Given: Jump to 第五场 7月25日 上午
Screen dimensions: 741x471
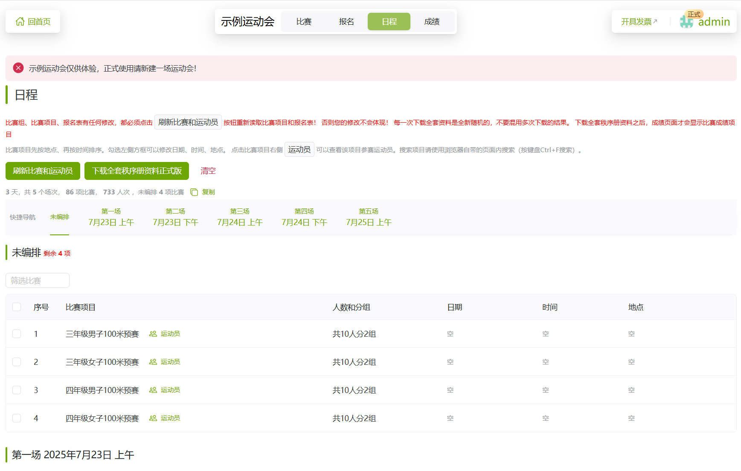Looking at the screenshot, I should pyautogui.click(x=369, y=217).
